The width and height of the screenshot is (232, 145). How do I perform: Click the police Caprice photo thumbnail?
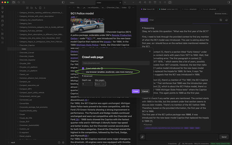[87, 25]
